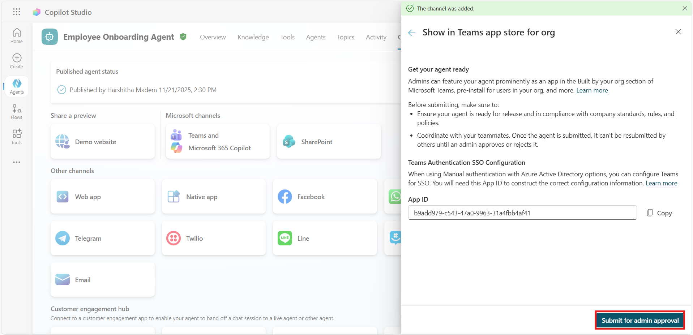Select the Telegram channel tile
693x335 pixels.
103,238
